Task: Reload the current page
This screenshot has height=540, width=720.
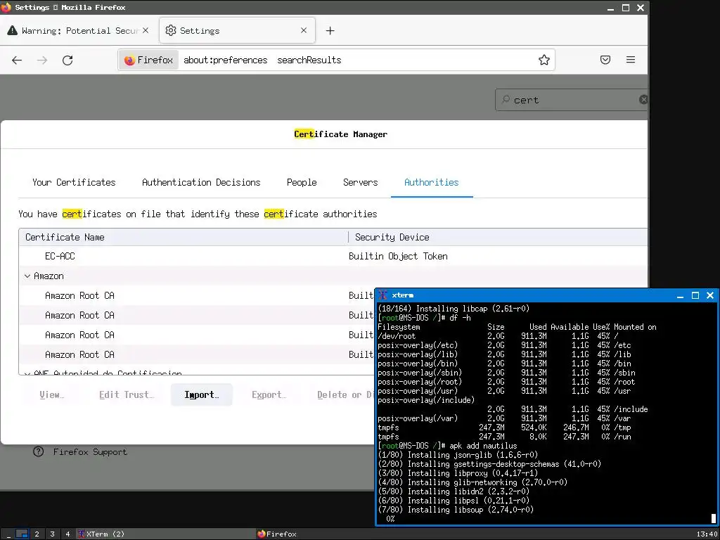Action: 67,60
